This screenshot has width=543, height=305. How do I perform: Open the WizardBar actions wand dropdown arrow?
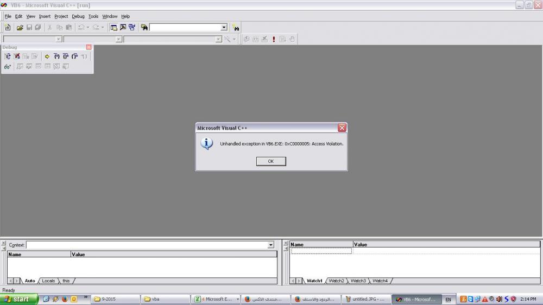point(234,39)
